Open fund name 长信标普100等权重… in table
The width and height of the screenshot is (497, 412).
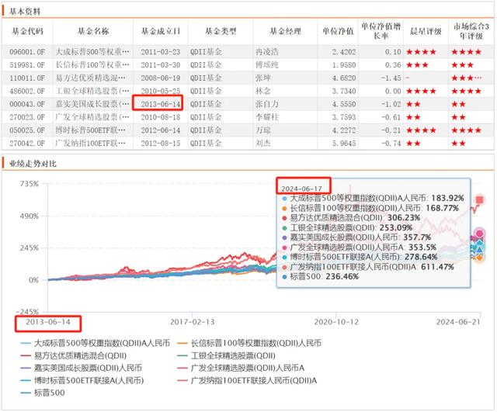(x=92, y=65)
